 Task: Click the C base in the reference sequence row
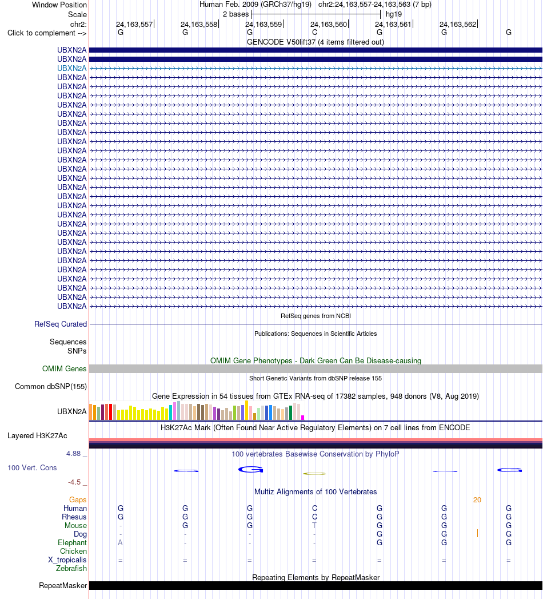pos(314,33)
